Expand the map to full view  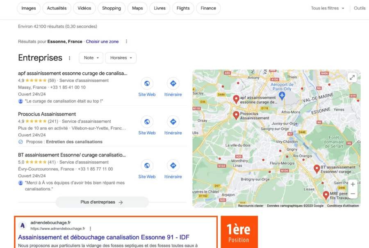(x=352, y=77)
